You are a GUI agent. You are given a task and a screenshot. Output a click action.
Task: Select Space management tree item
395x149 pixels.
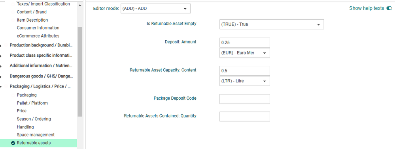point(36,135)
